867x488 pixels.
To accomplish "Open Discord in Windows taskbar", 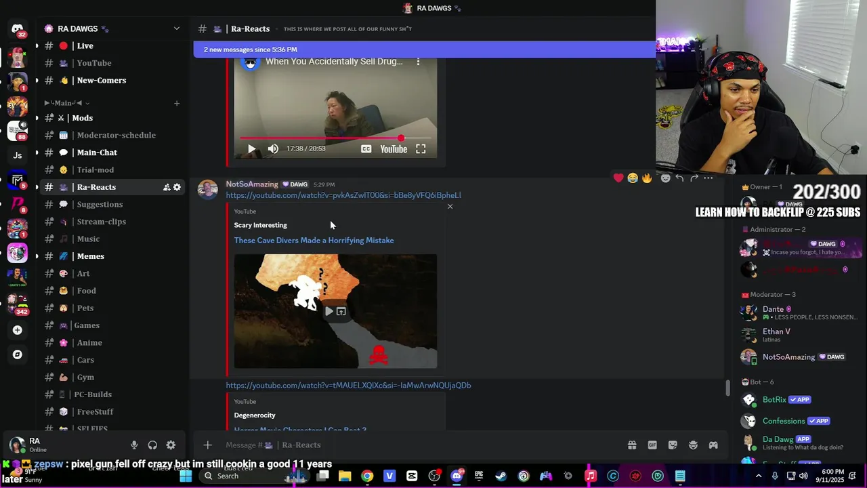I will point(457,476).
